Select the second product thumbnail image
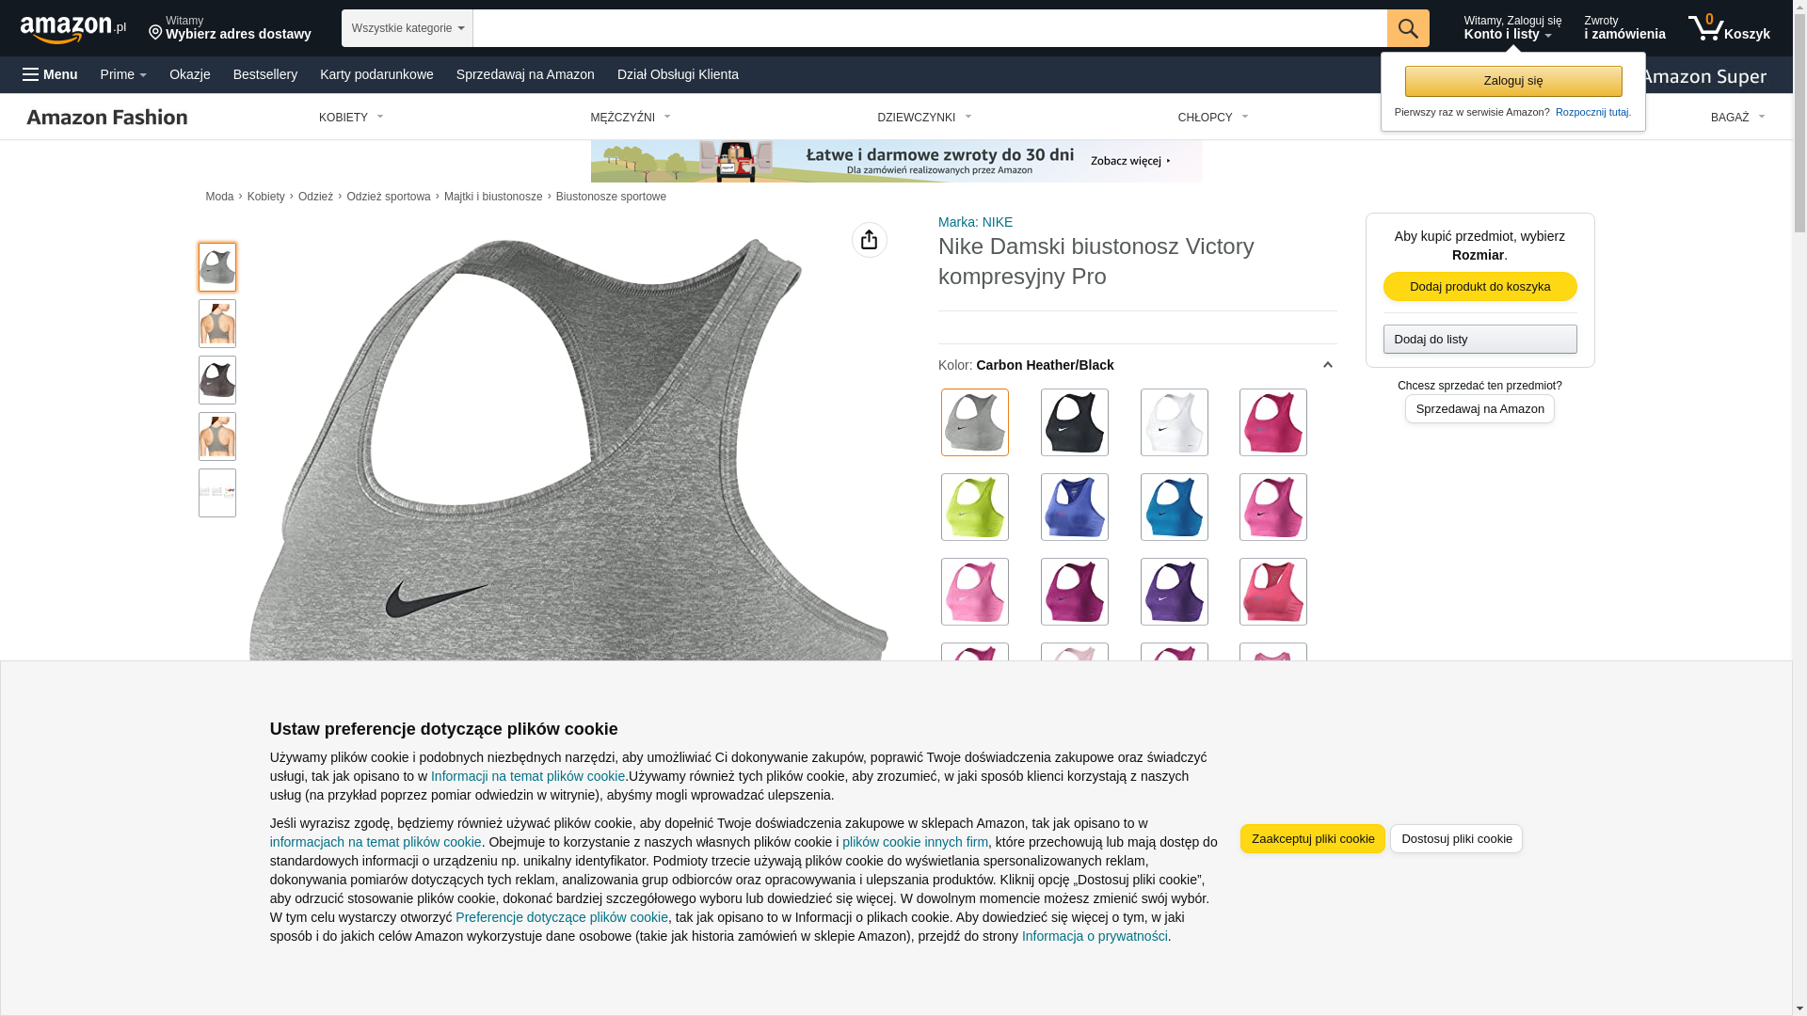Screen dimensions: 1807x1016 point(217,324)
